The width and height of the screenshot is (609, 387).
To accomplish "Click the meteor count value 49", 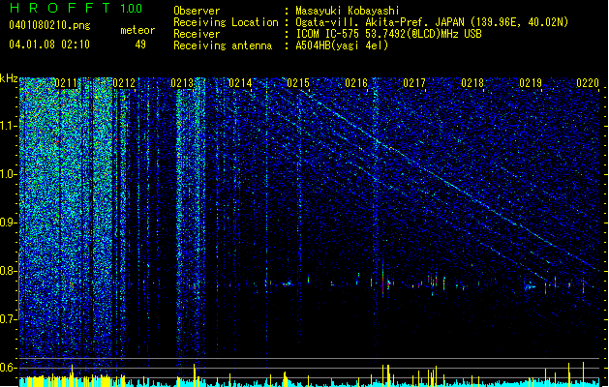I will point(140,45).
